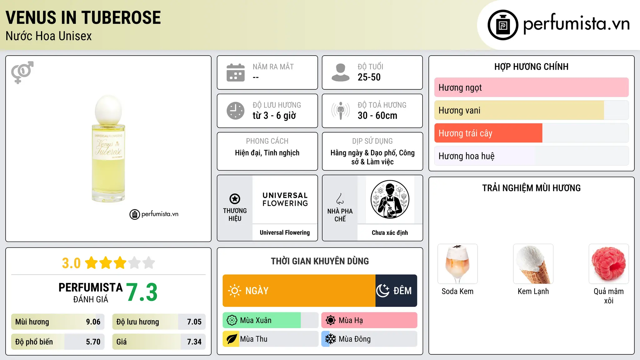Click the PERFUMISTA ĐÁNH GIÁ label
This screenshot has height=360, width=640.
pos(91,293)
